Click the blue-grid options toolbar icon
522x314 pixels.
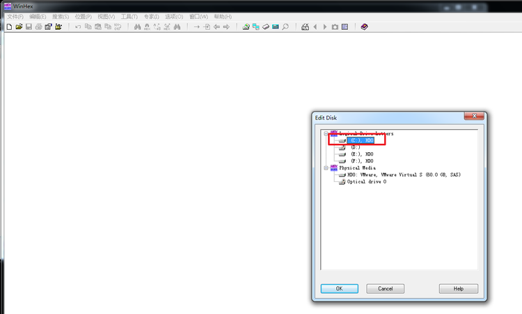pos(345,27)
